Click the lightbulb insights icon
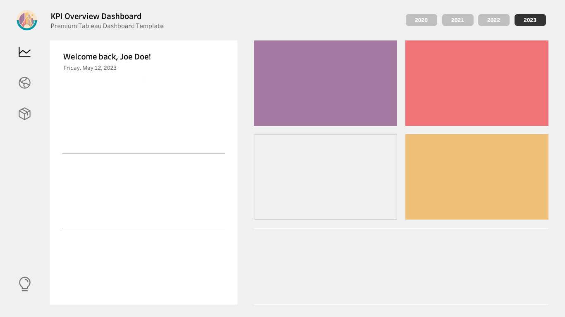This screenshot has height=317, width=565. pos(24,284)
